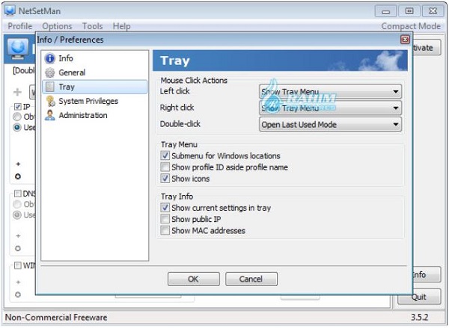Click Non-Commercial Freeware status text
The height and width of the screenshot is (328, 449).
click(x=56, y=317)
